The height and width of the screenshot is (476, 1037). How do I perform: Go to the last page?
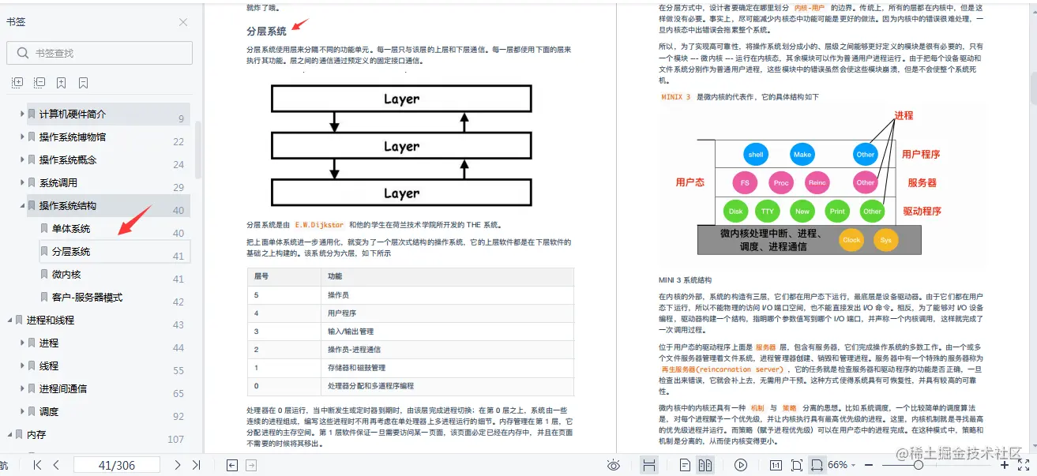click(x=196, y=465)
